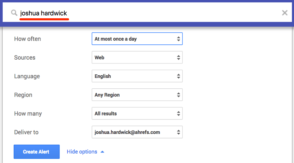Image resolution: width=294 pixels, height=163 pixels.
Task: Open the 'At most once a day' dropdown
Action: pyautogui.click(x=137, y=39)
